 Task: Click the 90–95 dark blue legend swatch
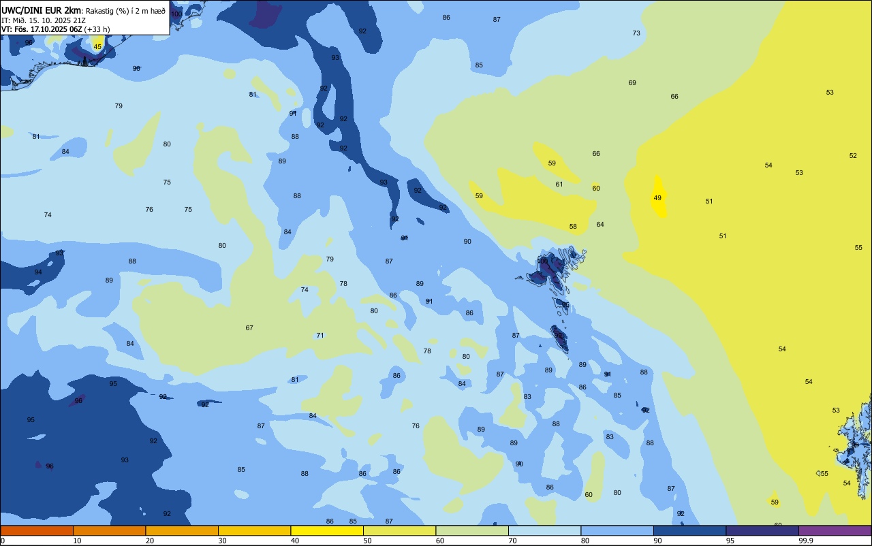pos(689,530)
